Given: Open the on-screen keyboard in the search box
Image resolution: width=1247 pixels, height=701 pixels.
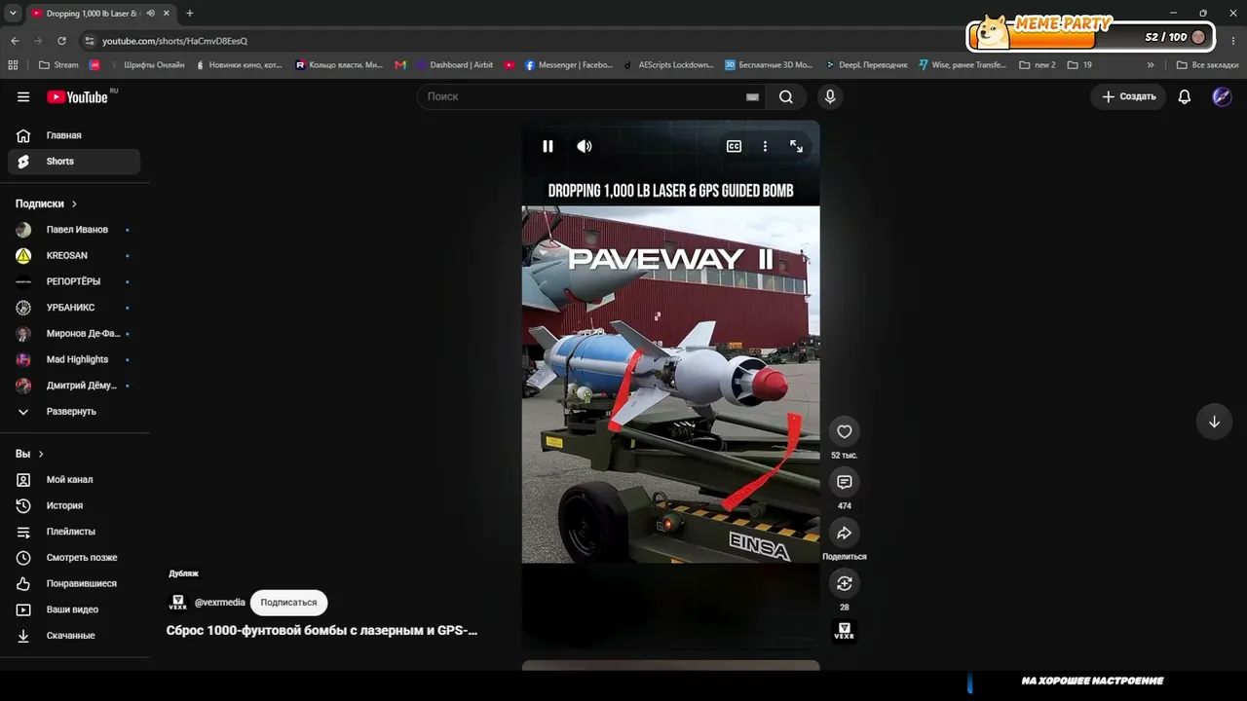Looking at the screenshot, I should coord(752,96).
